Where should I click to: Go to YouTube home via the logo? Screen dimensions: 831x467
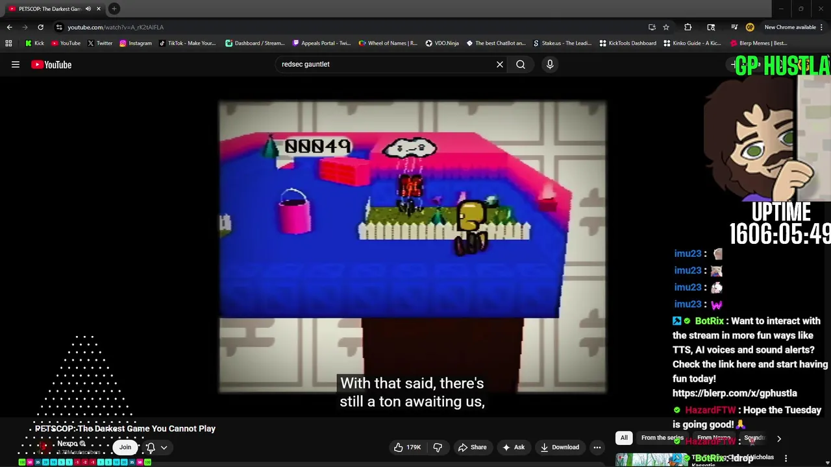pyautogui.click(x=51, y=64)
